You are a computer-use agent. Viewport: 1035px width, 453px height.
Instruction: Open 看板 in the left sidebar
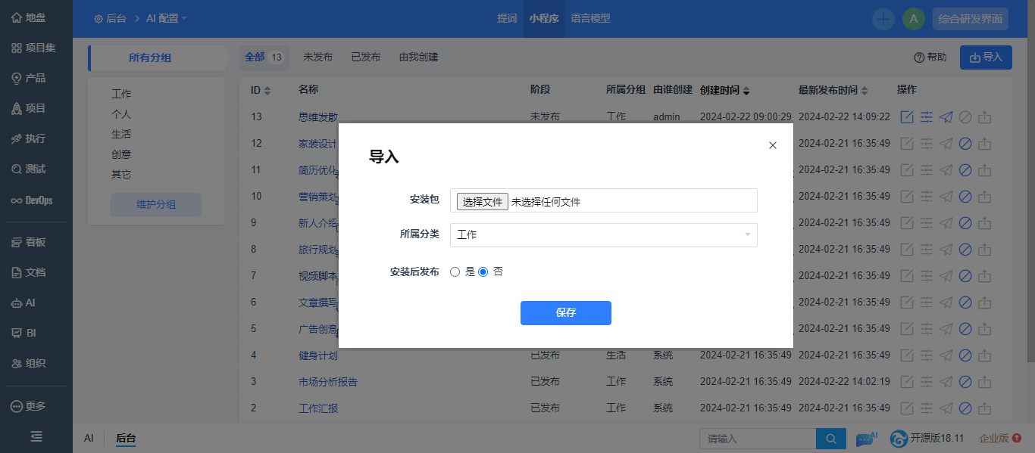[29, 242]
